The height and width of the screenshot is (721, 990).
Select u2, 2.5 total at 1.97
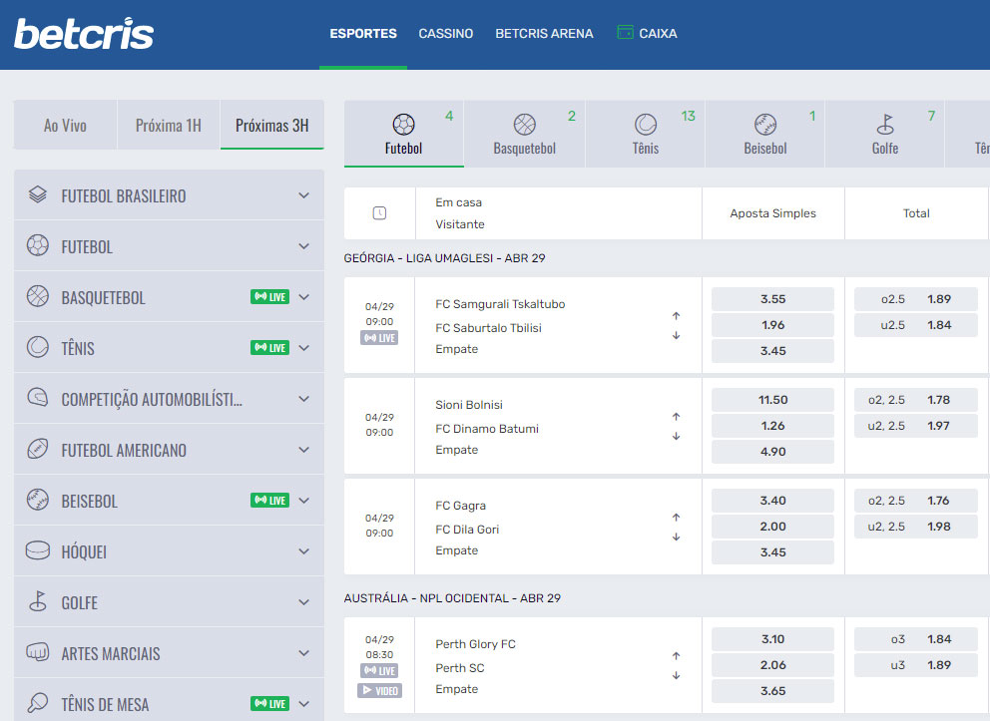[x=916, y=426]
